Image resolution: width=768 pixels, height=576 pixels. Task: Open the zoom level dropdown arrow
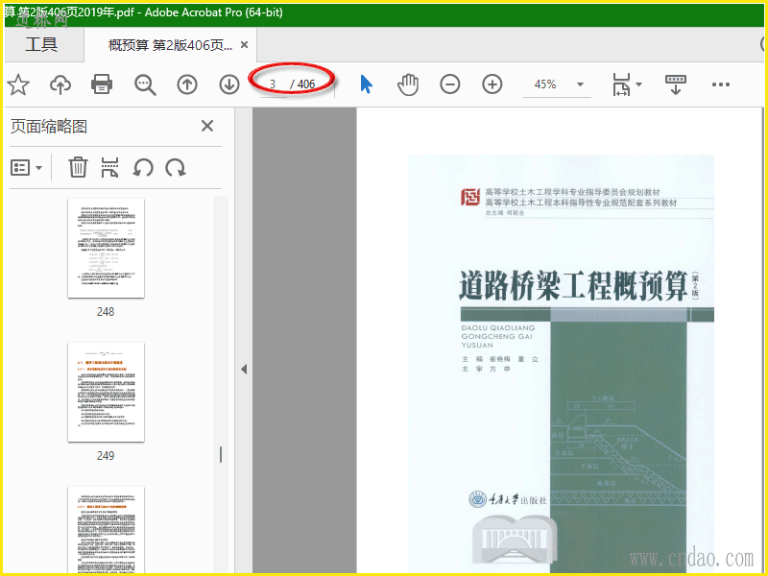point(581,84)
